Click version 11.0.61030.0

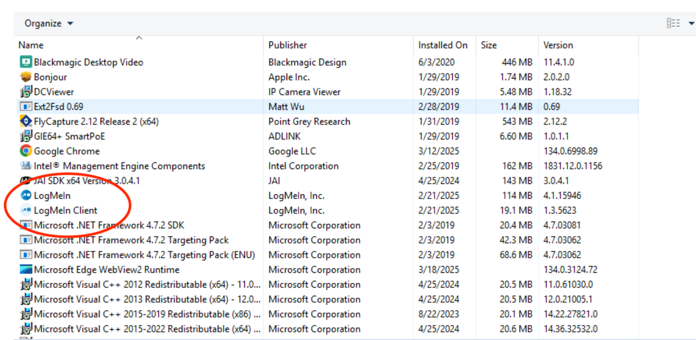568,284
